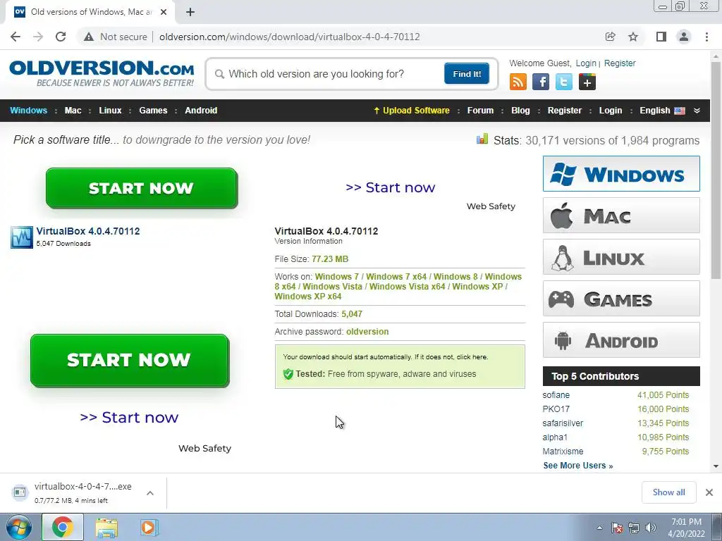
Task: Open the Blog nav item
Action: (x=520, y=111)
